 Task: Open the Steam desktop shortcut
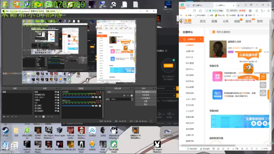tap(5, 131)
